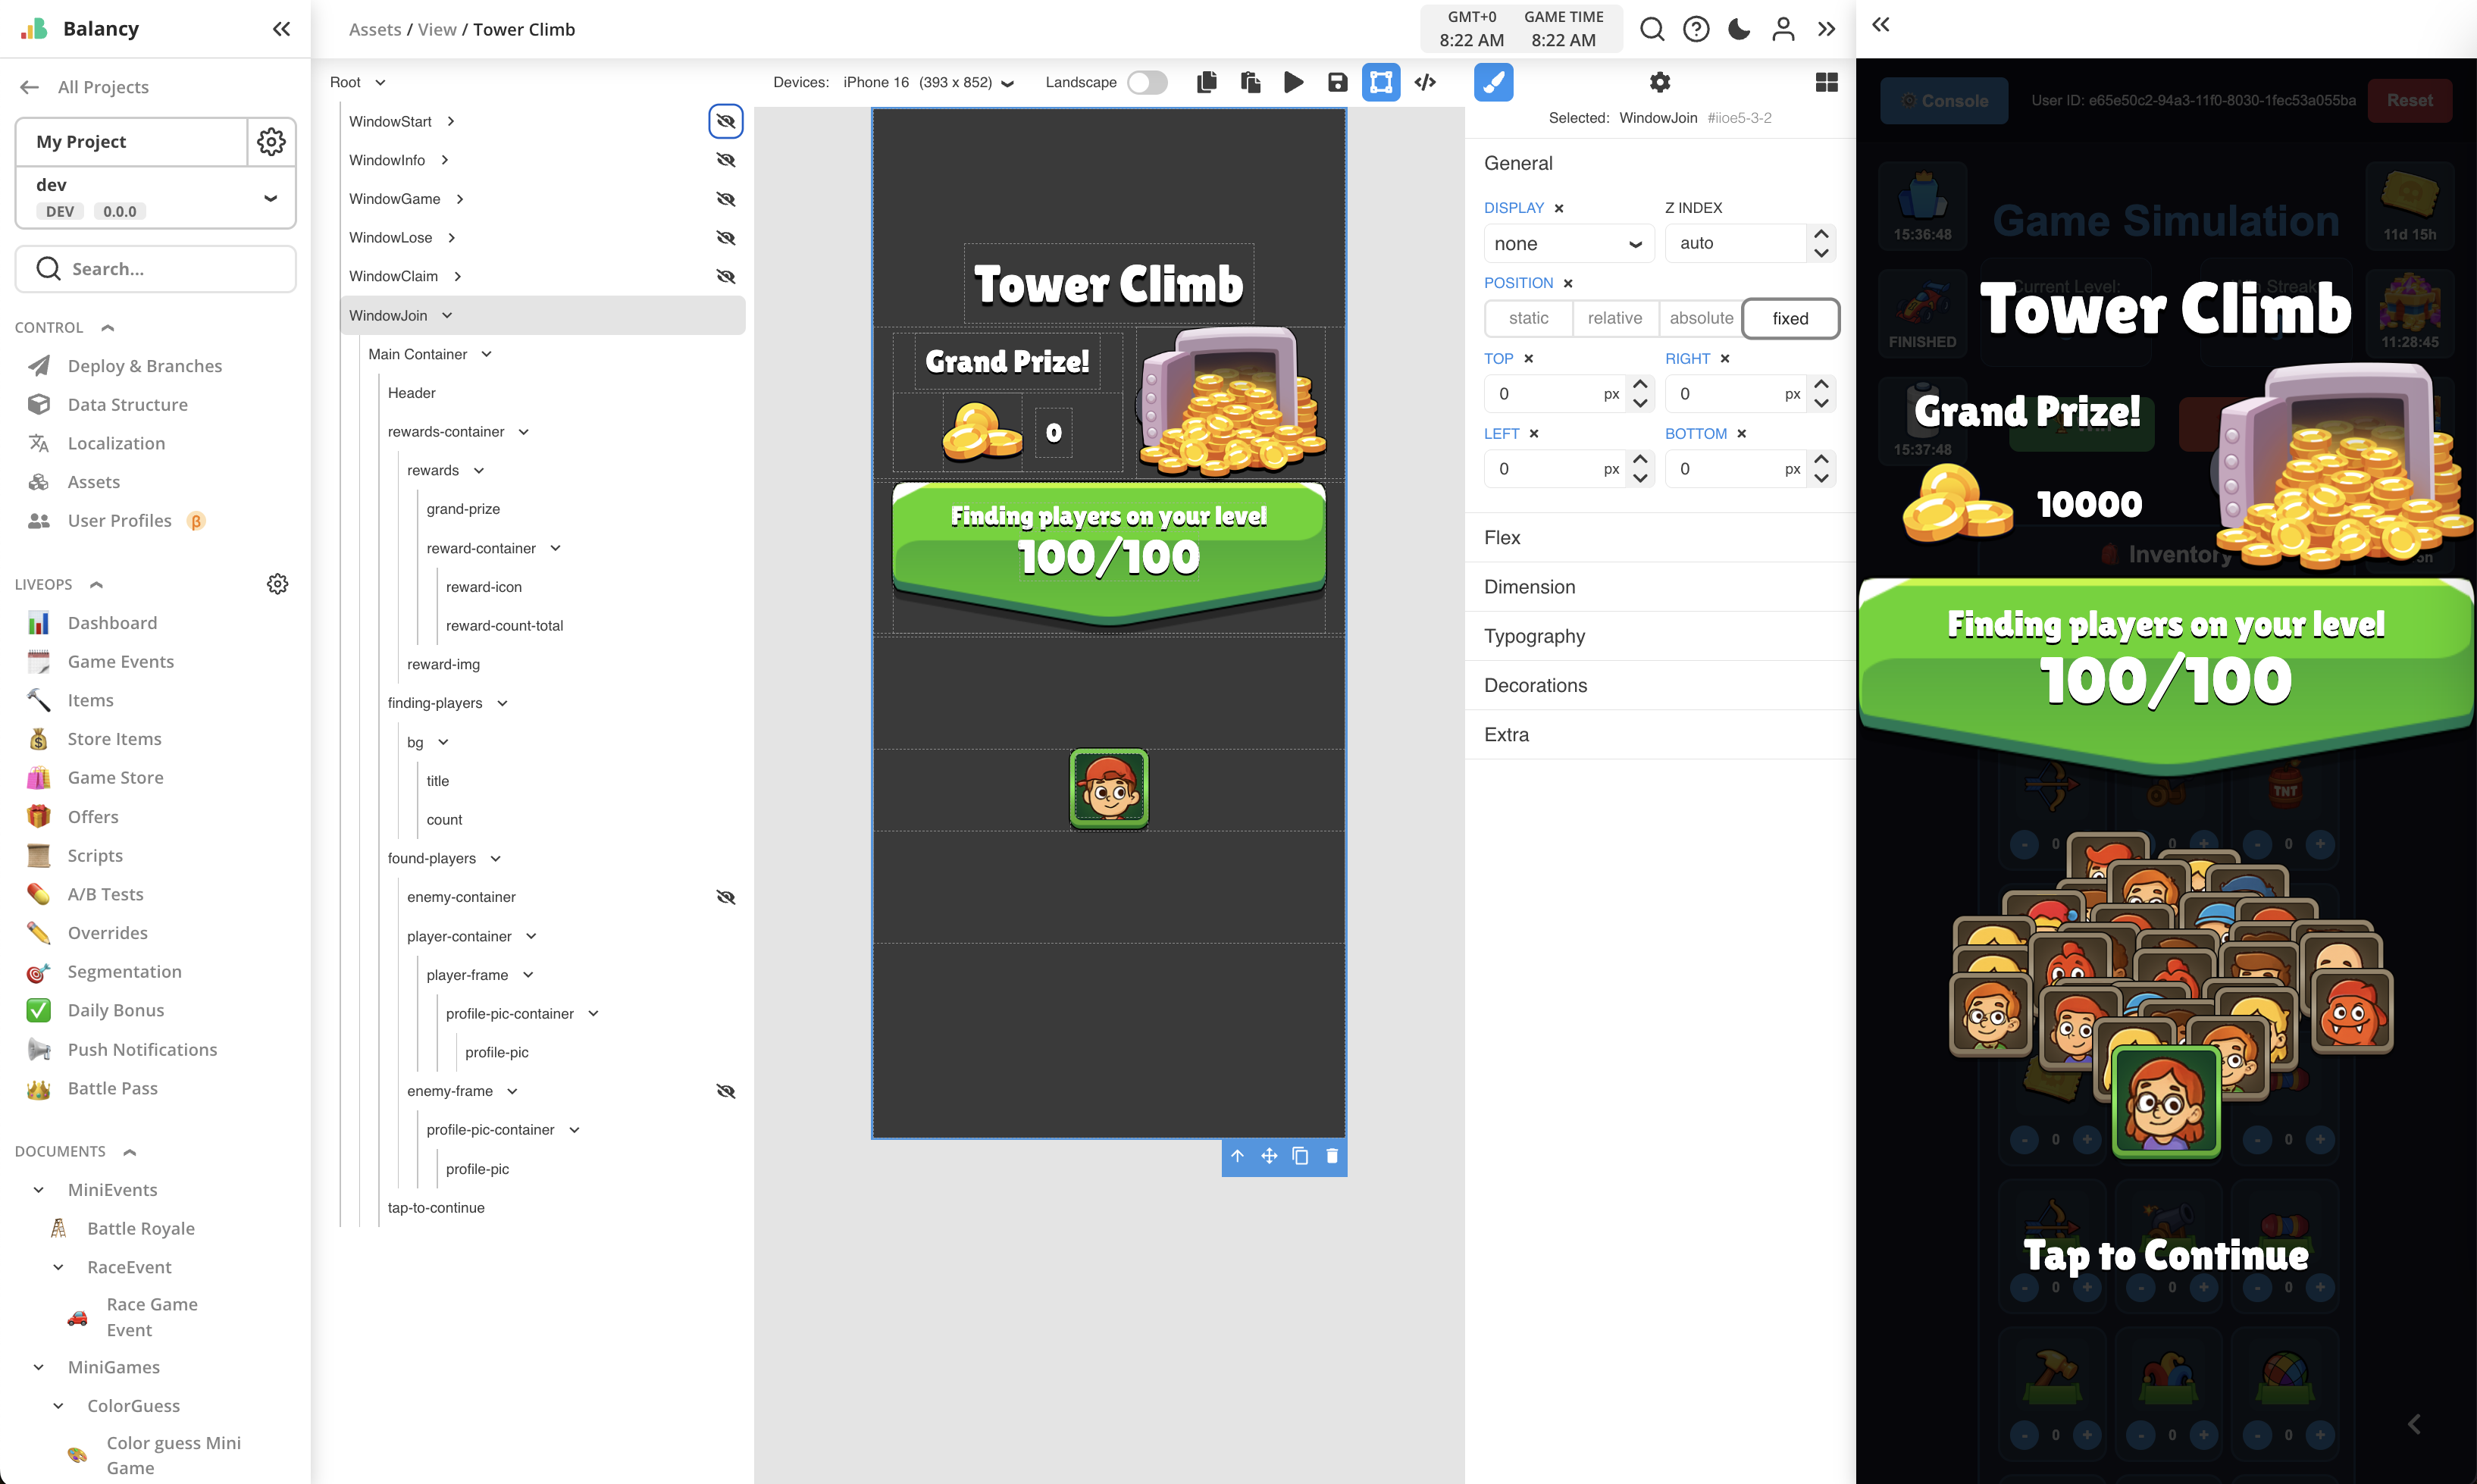Toggle visibility of WindowInfo
Screen dimensions: 2477x1484
pyautogui.click(x=726, y=160)
